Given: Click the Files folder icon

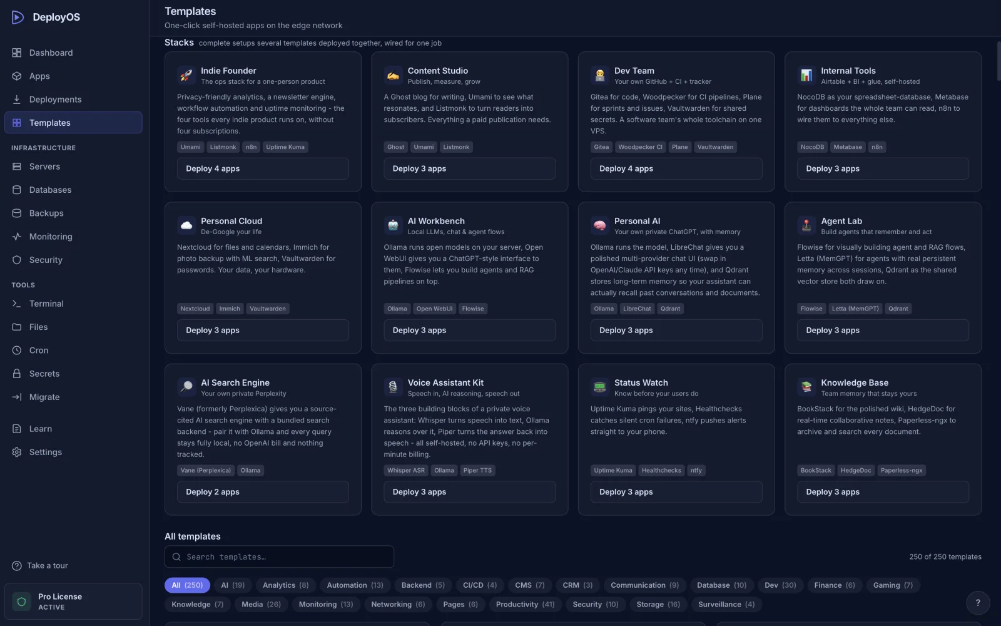Looking at the screenshot, I should click(17, 327).
